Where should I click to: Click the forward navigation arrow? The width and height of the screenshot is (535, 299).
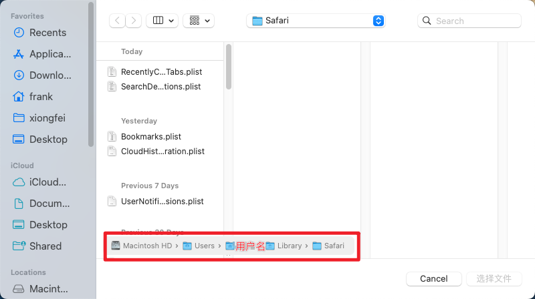pos(134,21)
